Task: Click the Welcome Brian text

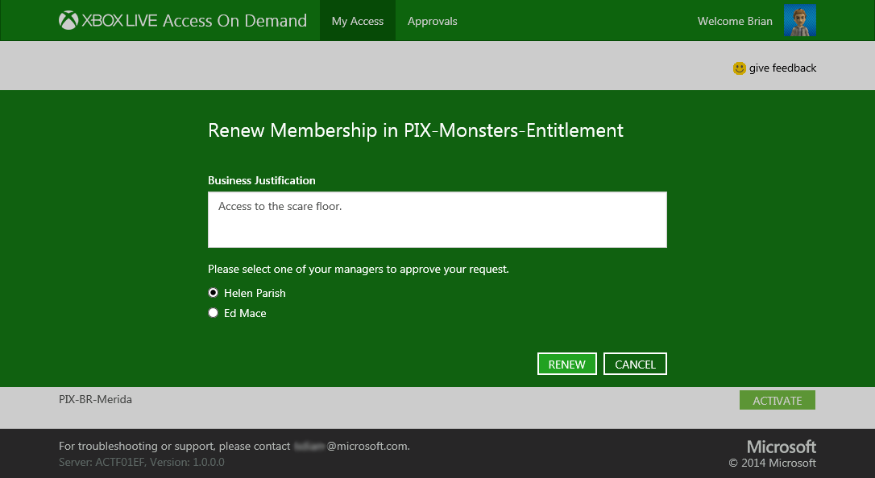Action: click(735, 21)
